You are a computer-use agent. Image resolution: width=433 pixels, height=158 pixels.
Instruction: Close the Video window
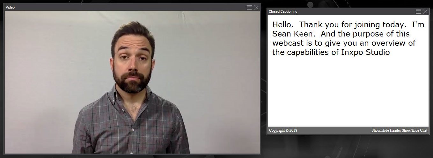256,7
